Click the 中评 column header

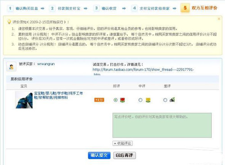[142, 86]
